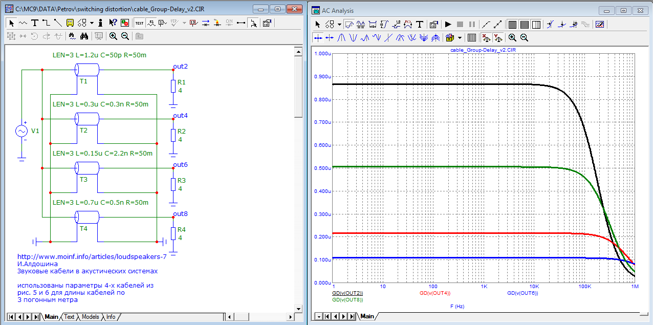Viewport: 653px width, 325px height.
Task: Toggle Grid Text display button
Action: (139, 23)
